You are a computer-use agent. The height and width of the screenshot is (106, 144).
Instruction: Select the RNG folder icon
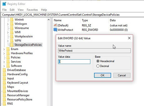pos(4,104)
